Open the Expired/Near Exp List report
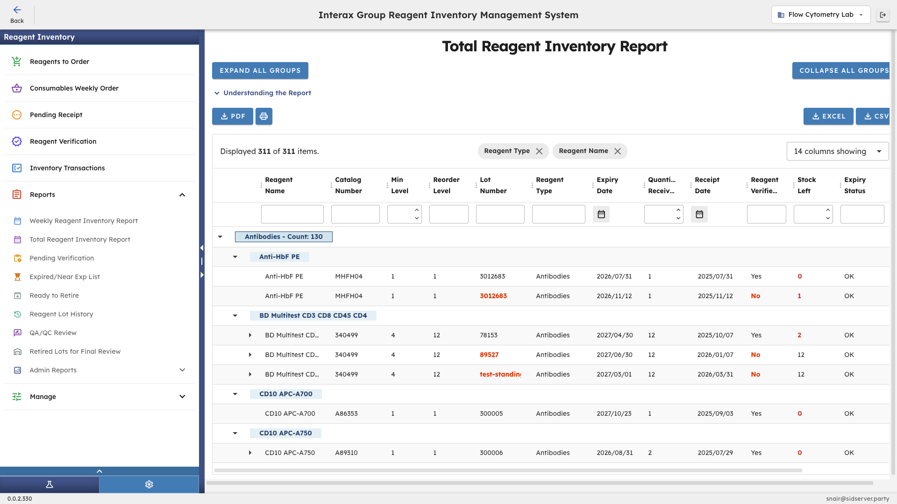The height and width of the screenshot is (504, 897). tap(64, 277)
